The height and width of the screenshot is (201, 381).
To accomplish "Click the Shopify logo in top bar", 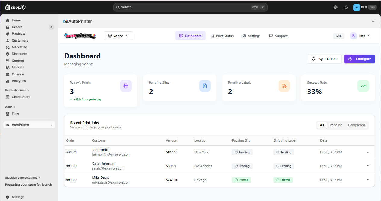I will 16,7.
